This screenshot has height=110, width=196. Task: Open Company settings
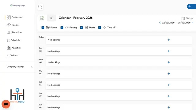click(16, 67)
